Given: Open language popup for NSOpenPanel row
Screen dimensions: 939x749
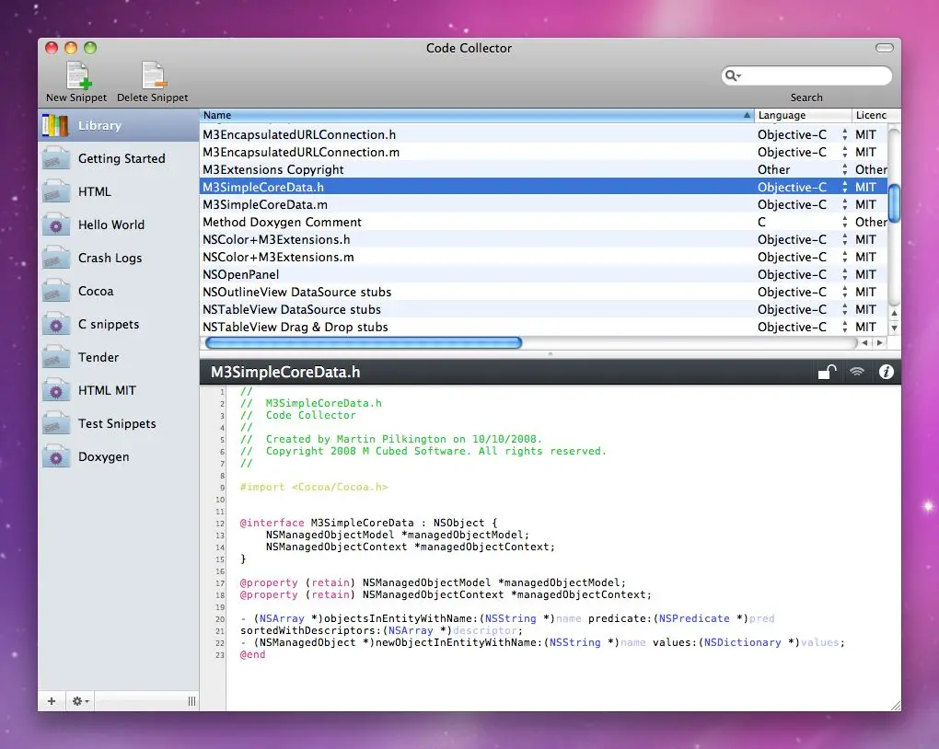Looking at the screenshot, I should (x=844, y=274).
